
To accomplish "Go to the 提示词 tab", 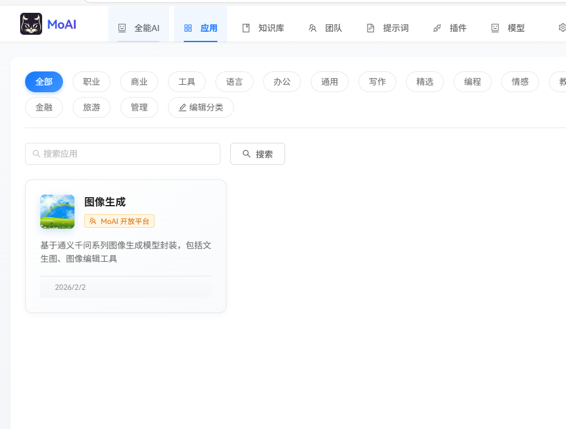I will [388, 27].
